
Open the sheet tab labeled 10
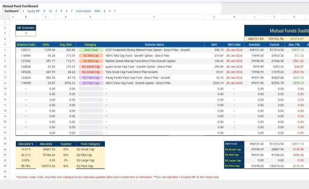point(50,11)
